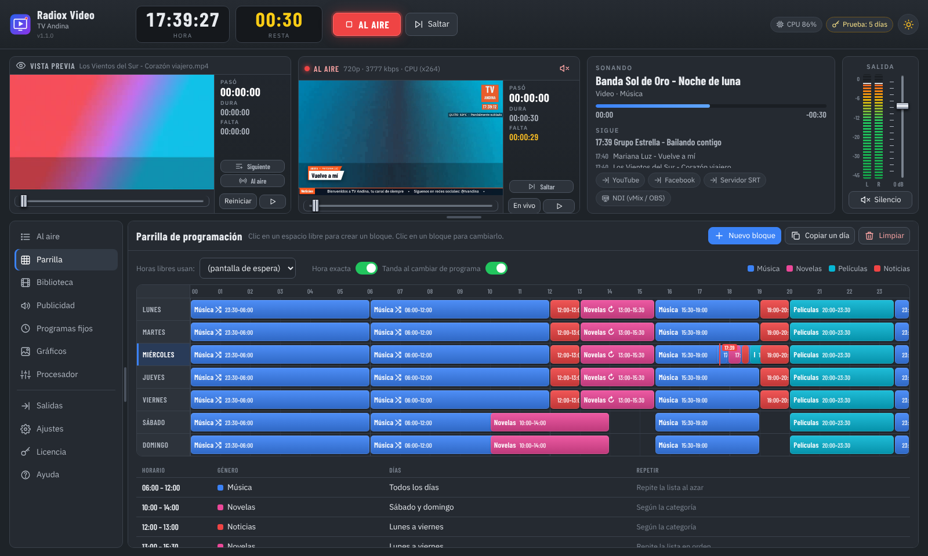Click the Radiox Video app logo
The image size is (928, 556).
point(20,24)
